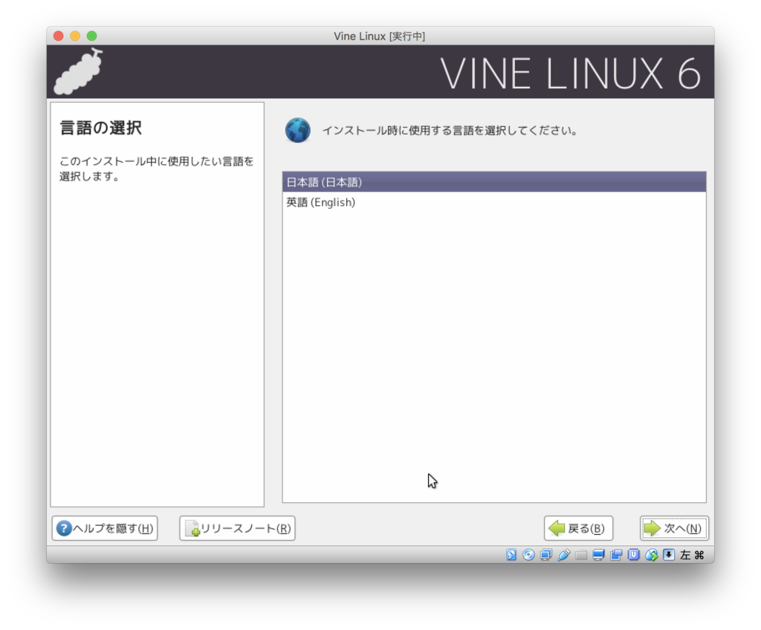Open リリースノート(R) release notes
Viewport: 761px width, 630px height.
(x=237, y=528)
